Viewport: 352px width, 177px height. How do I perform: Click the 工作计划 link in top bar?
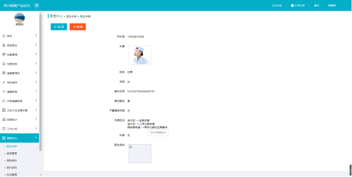click(x=300, y=6)
